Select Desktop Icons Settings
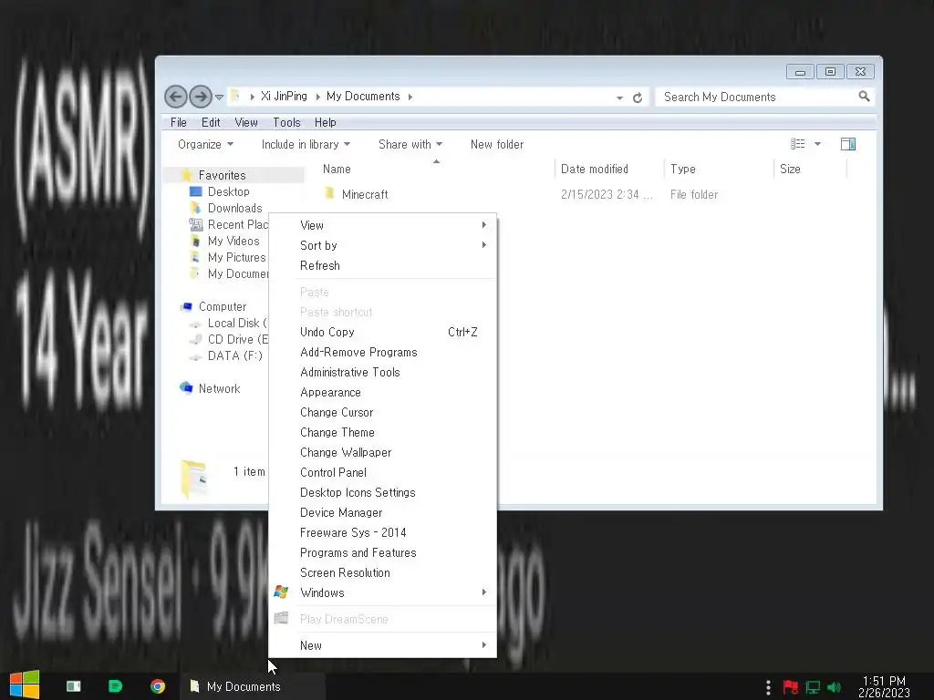Screen dimensions: 934x700 coord(382,492)
